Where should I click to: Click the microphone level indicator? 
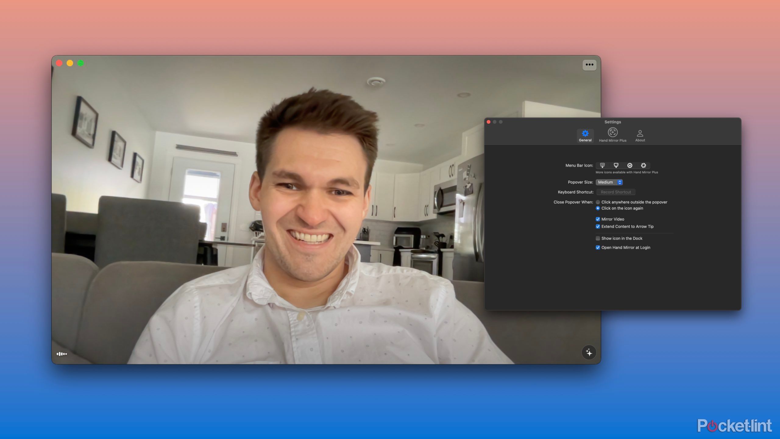coord(62,354)
